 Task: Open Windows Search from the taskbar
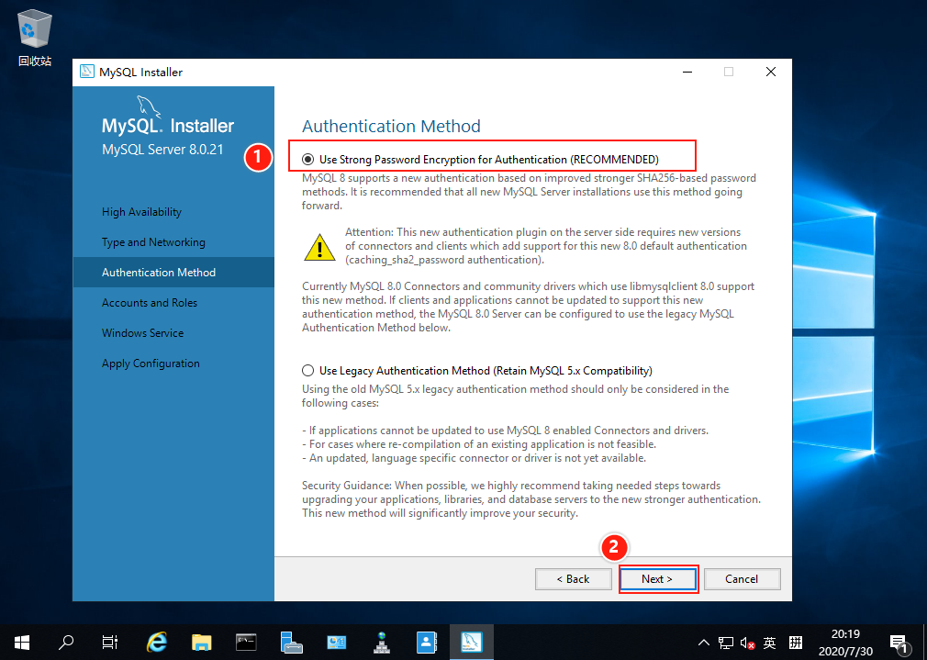(x=65, y=642)
